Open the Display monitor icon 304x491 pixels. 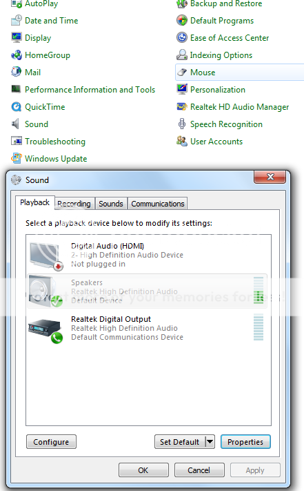tap(17, 37)
